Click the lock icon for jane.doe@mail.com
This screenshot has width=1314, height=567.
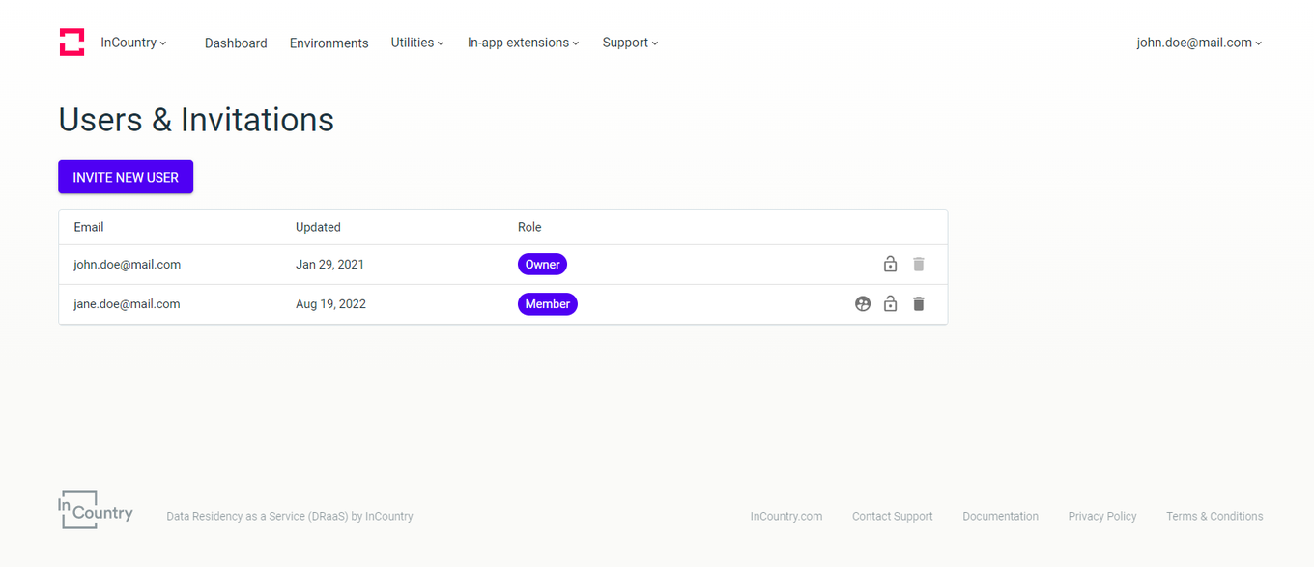coord(890,303)
